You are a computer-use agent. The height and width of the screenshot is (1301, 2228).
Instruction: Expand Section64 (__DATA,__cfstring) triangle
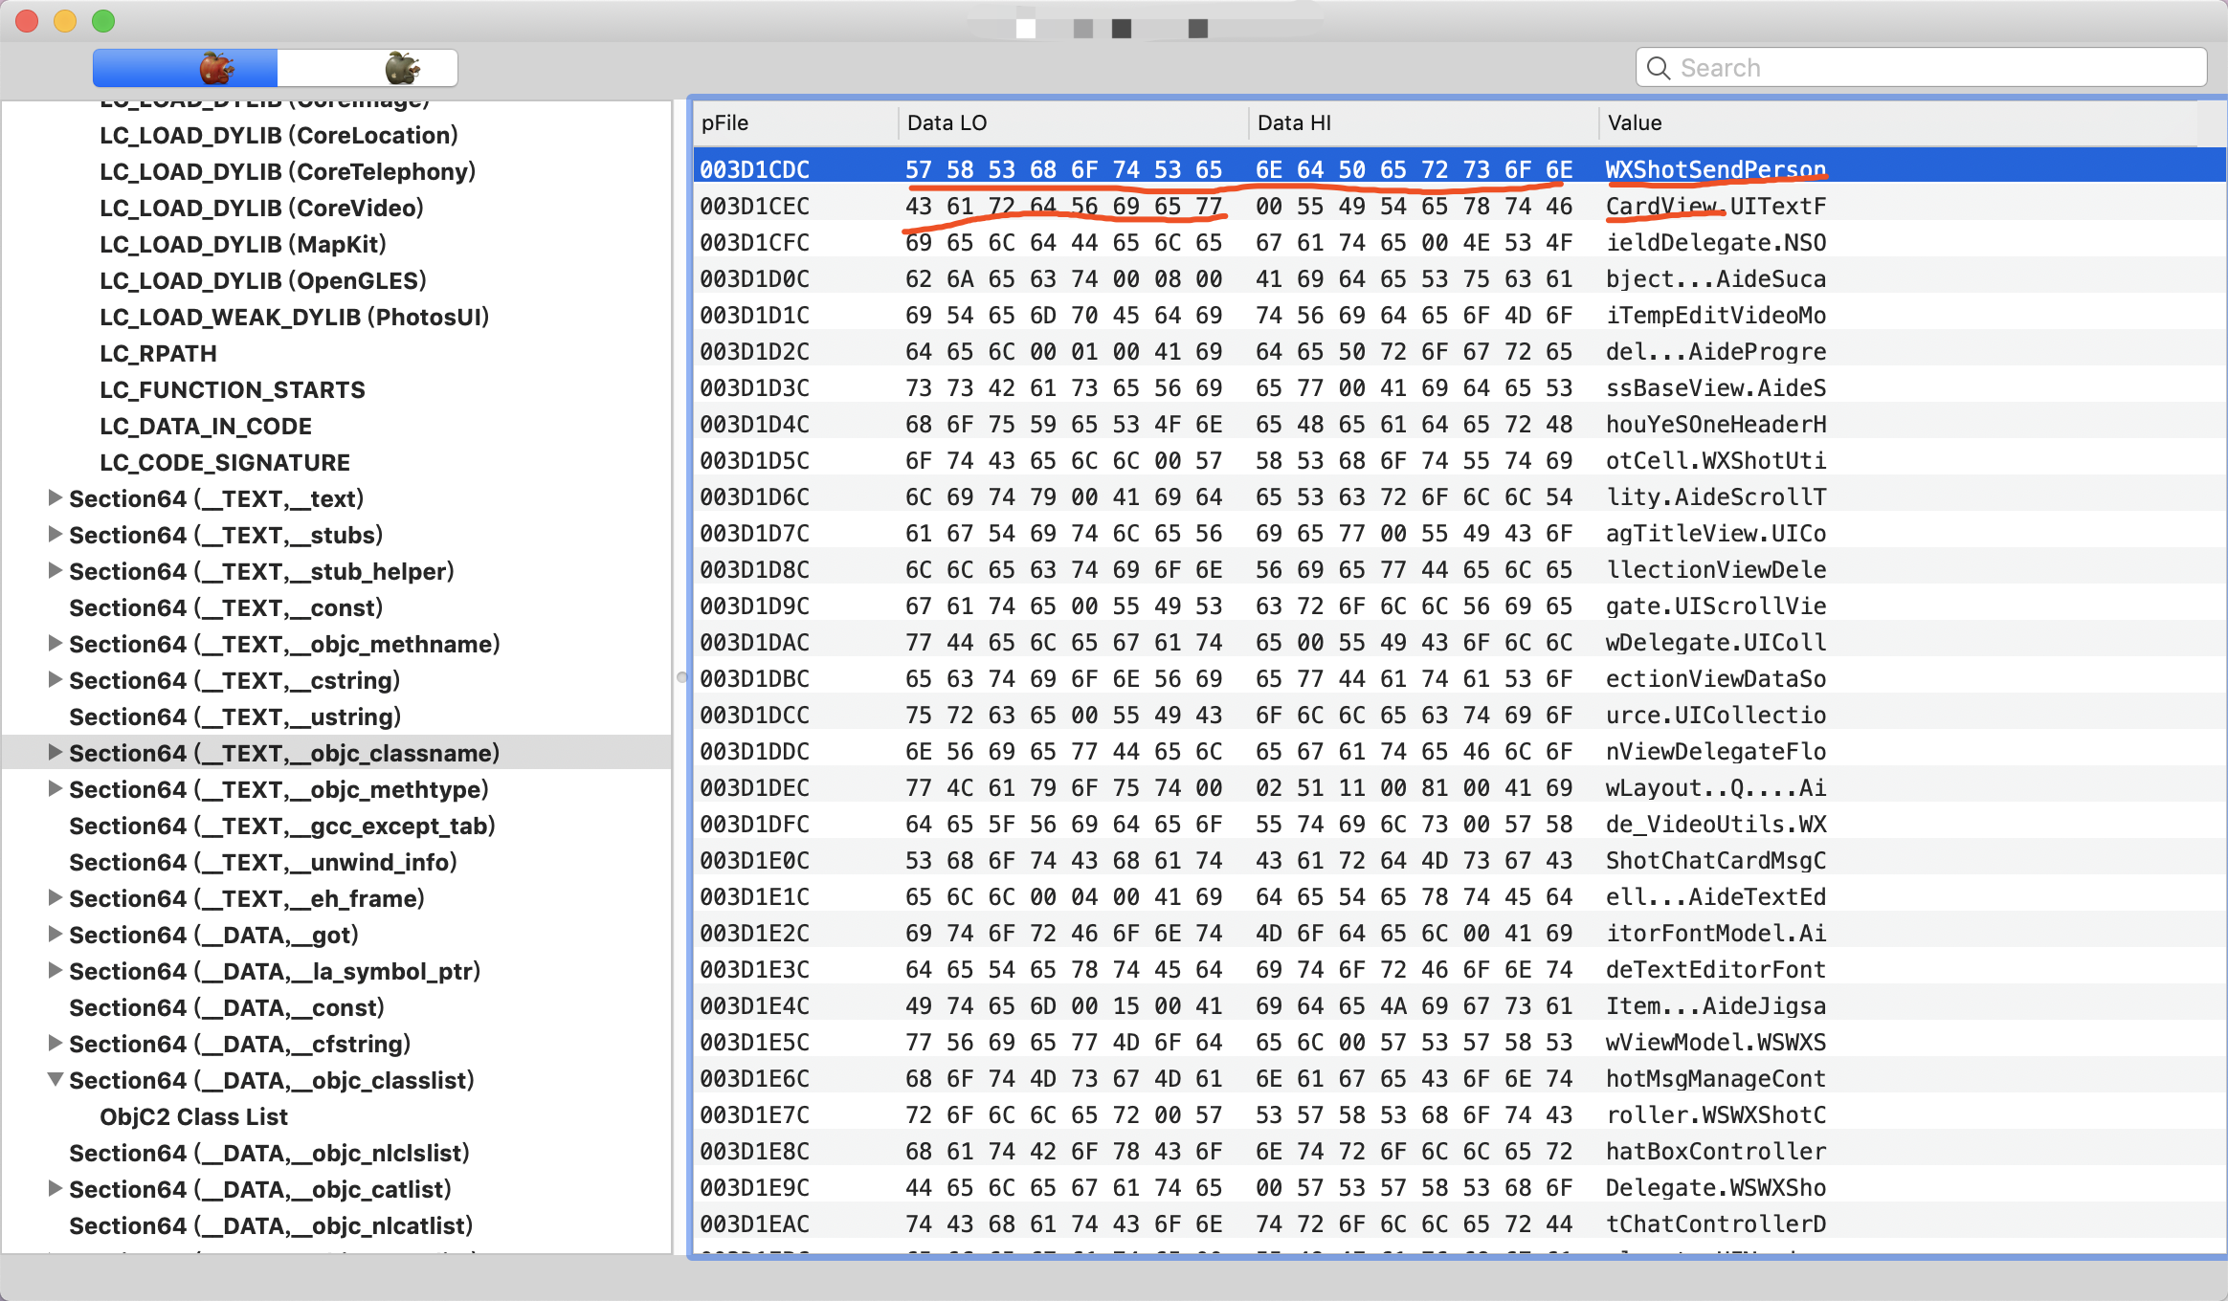[x=56, y=1043]
